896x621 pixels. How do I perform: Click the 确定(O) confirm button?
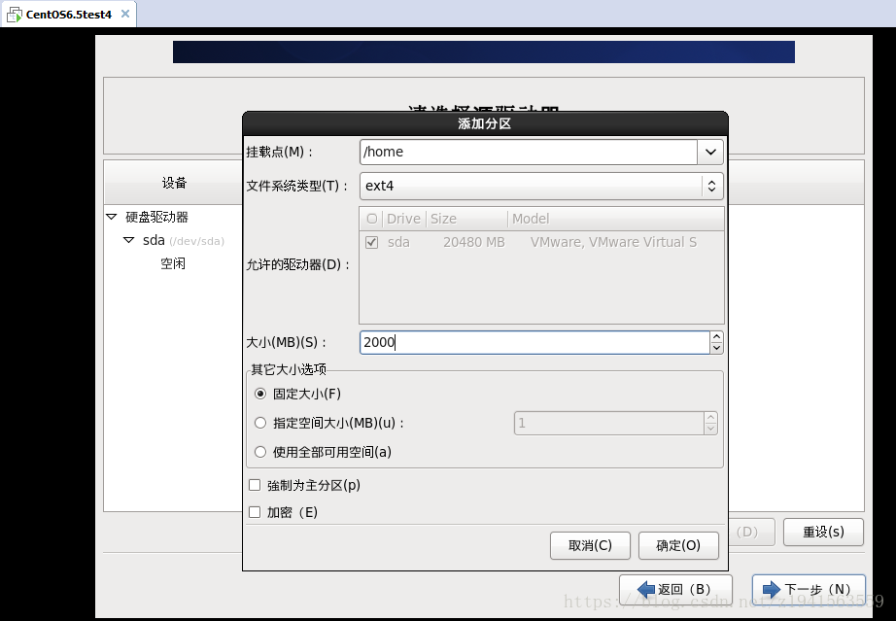678,545
